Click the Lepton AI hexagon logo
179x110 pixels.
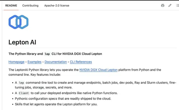tap(18, 22)
